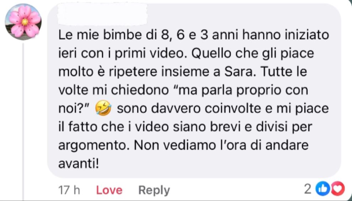Open the pink flower profile picture
This screenshot has width=352, height=201.
[x=23, y=22]
